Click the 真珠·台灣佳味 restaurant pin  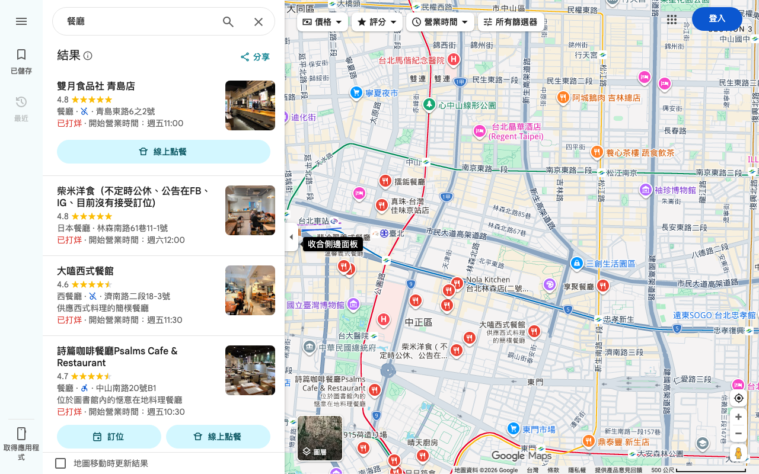point(381,205)
